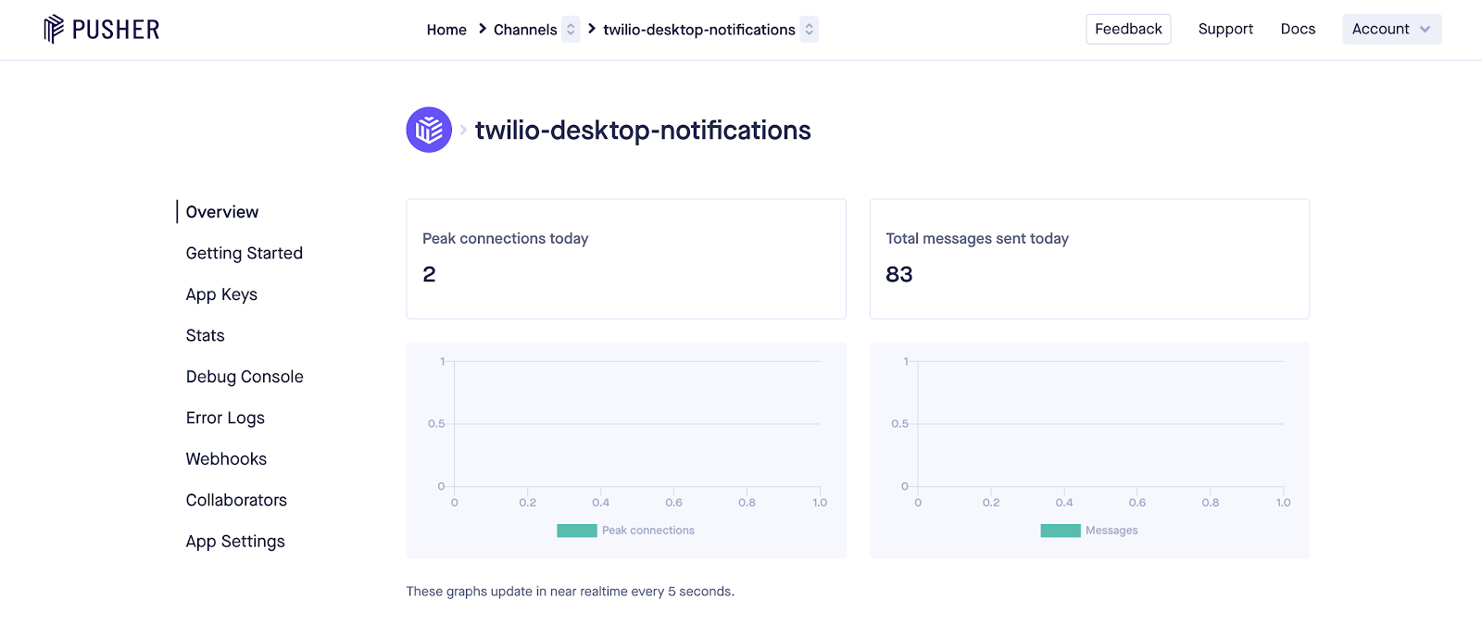Click the graphs update realtime note
The height and width of the screenshot is (637, 1482).
[x=571, y=592]
